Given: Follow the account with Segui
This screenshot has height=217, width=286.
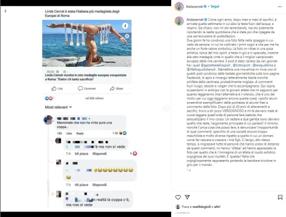Looking at the screenshot, I should click(x=214, y=7).
